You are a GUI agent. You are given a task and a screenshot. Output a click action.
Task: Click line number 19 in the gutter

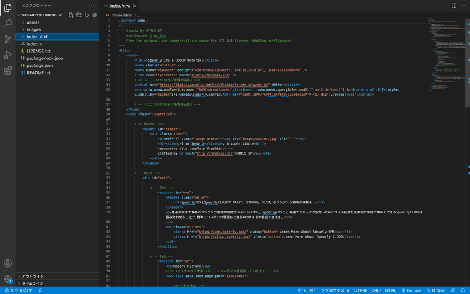pos(108,114)
